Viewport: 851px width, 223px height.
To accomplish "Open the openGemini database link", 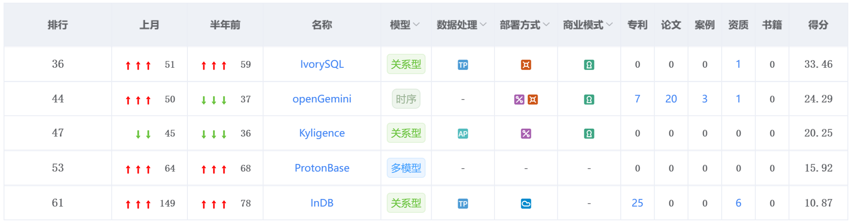I will click(x=322, y=99).
